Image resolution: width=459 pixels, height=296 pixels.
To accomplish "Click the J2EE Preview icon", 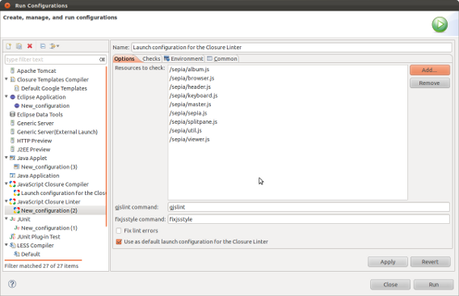I will [12, 150].
